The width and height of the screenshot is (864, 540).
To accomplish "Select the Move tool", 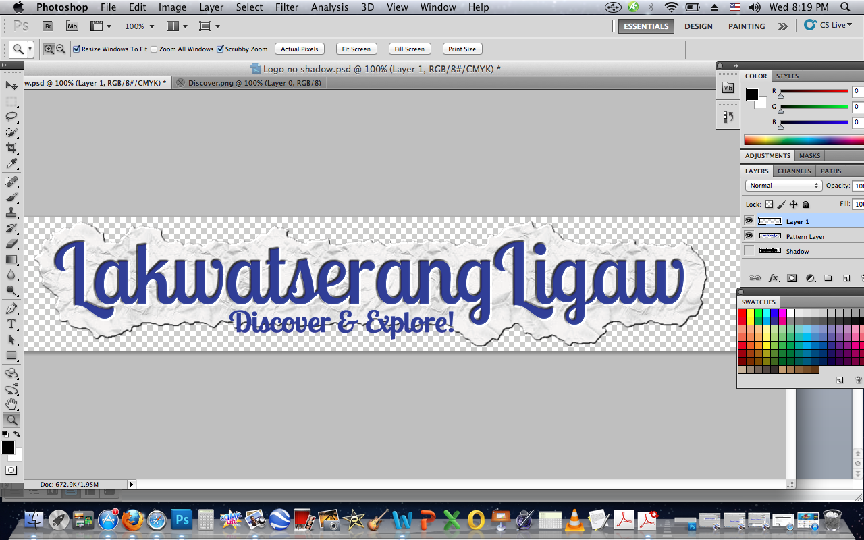I will (11, 86).
